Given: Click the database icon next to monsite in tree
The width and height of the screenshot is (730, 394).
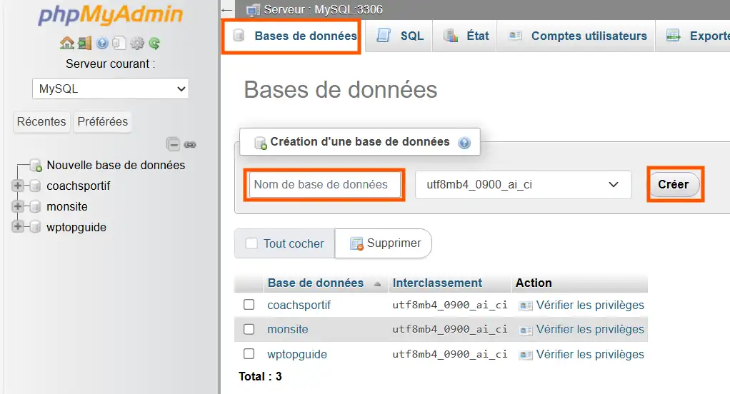Looking at the screenshot, I should (x=35, y=206).
